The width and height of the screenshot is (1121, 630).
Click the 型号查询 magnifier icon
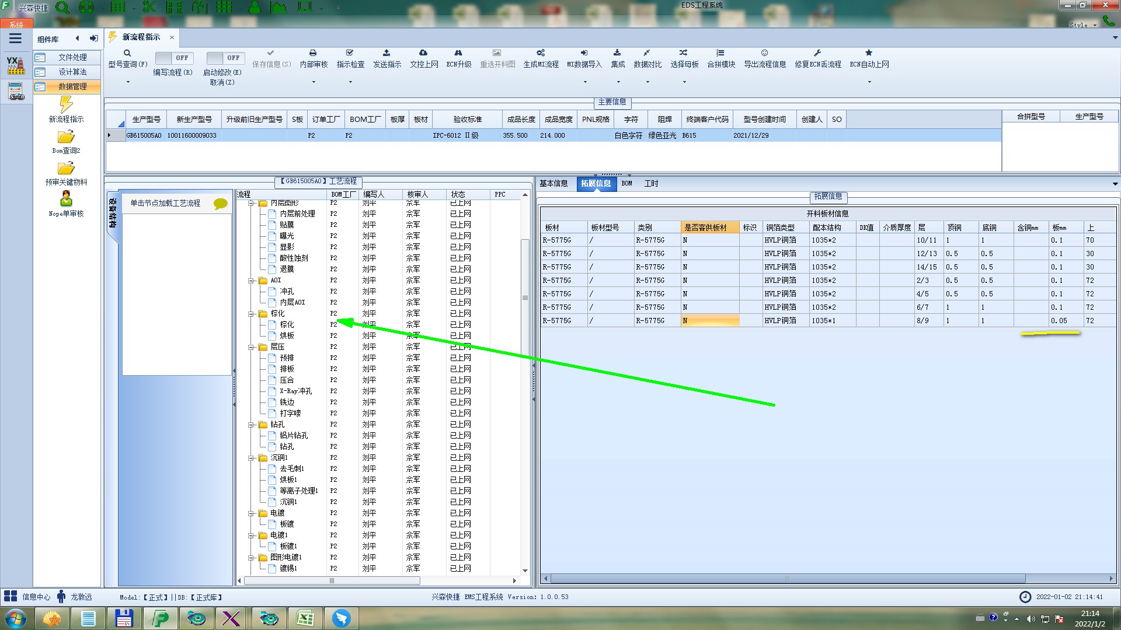tap(127, 53)
